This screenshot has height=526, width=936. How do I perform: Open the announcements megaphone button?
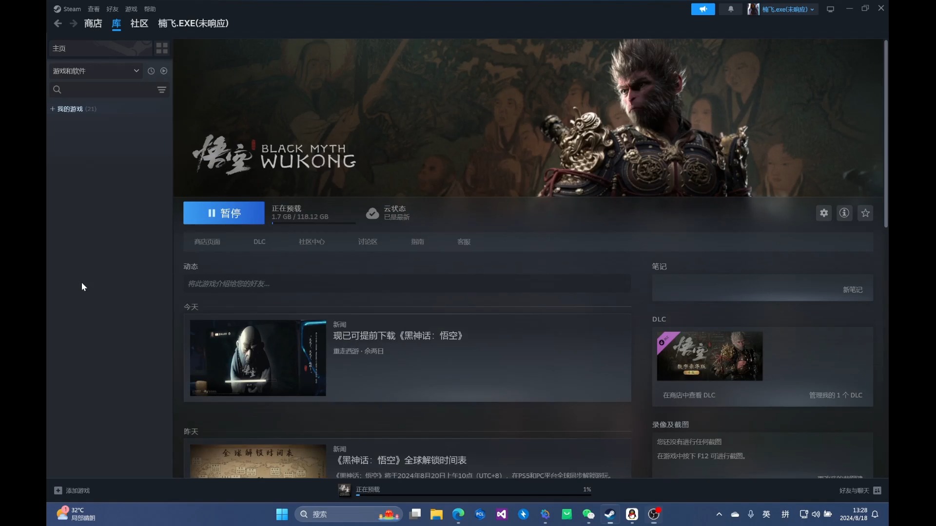(x=703, y=9)
